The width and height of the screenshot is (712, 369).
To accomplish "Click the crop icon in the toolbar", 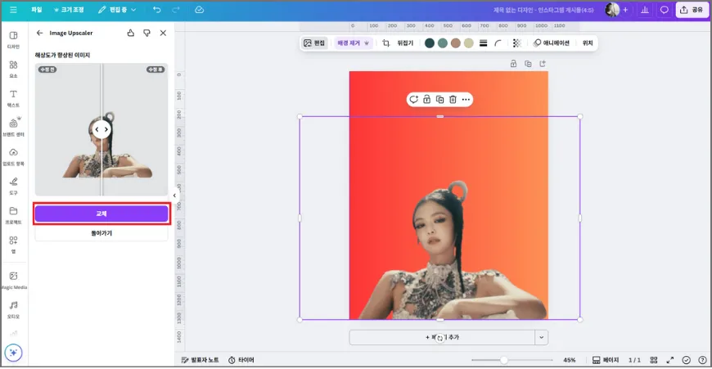I will coord(385,43).
